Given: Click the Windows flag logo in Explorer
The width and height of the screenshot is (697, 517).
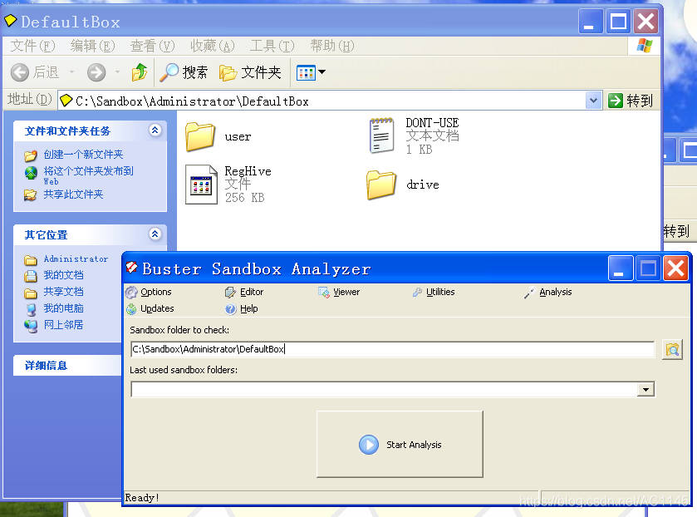Looking at the screenshot, I should (644, 46).
